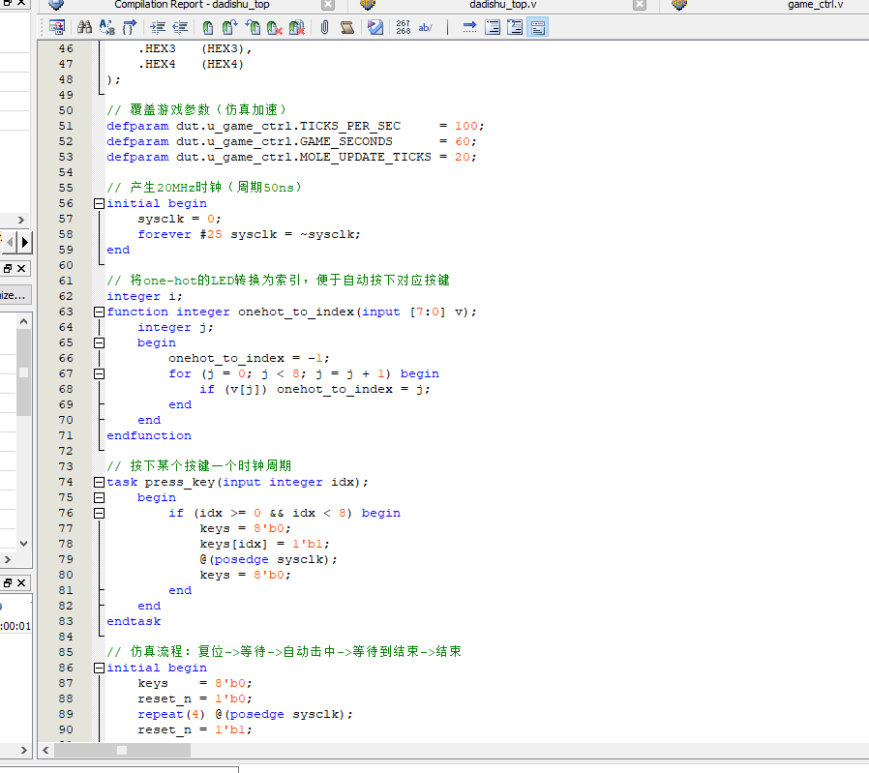The width and height of the screenshot is (869, 773).
Task: Find matching delimiter using braces icon
Action: 129,27
